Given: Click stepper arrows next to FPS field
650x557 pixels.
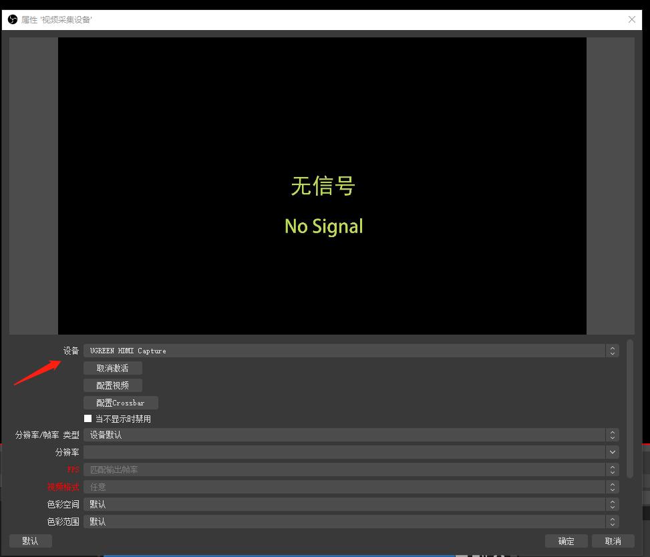Looking at the screenshot, I should pyautogui.click(x=612, y=470).
